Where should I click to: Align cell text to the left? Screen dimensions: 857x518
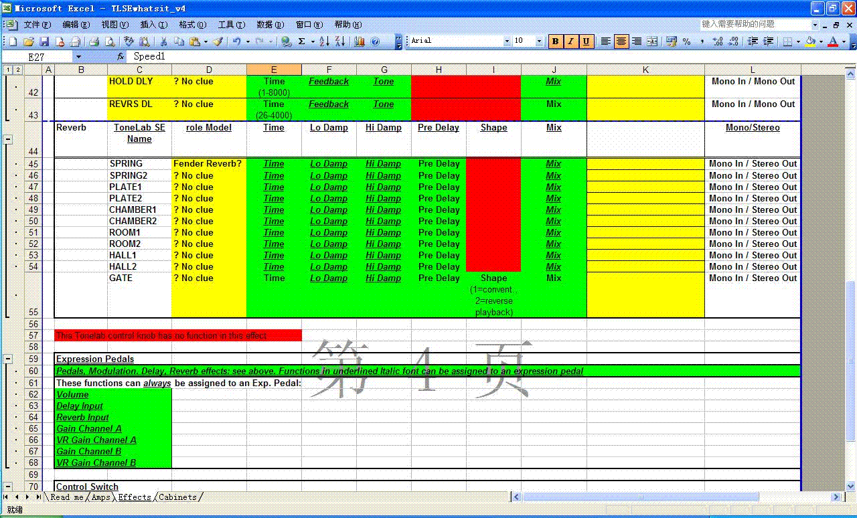coord(606,41)
